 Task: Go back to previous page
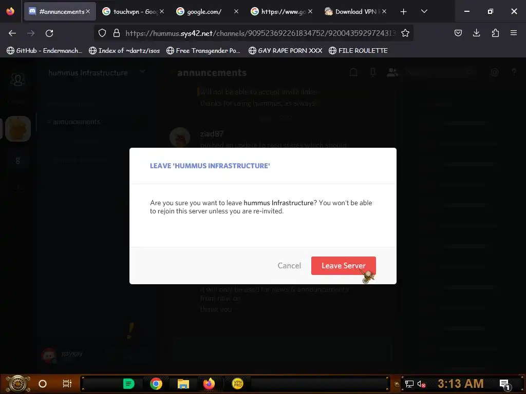[12, 33]
